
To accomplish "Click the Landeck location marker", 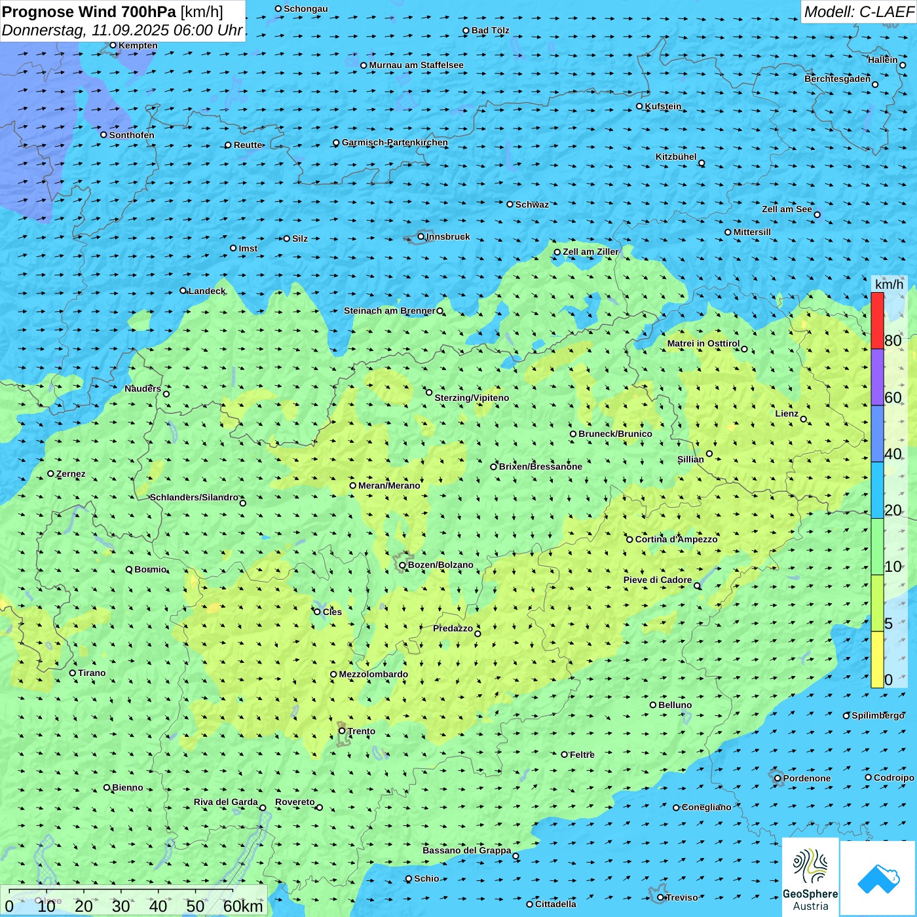I will pos(183,291).
